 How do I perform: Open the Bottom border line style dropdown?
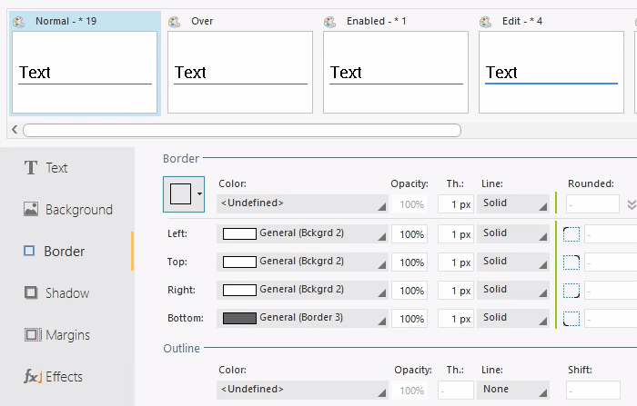click(x=514, y=319)
